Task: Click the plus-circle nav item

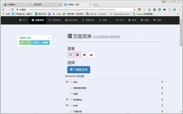Action: (x=132, y=20)
